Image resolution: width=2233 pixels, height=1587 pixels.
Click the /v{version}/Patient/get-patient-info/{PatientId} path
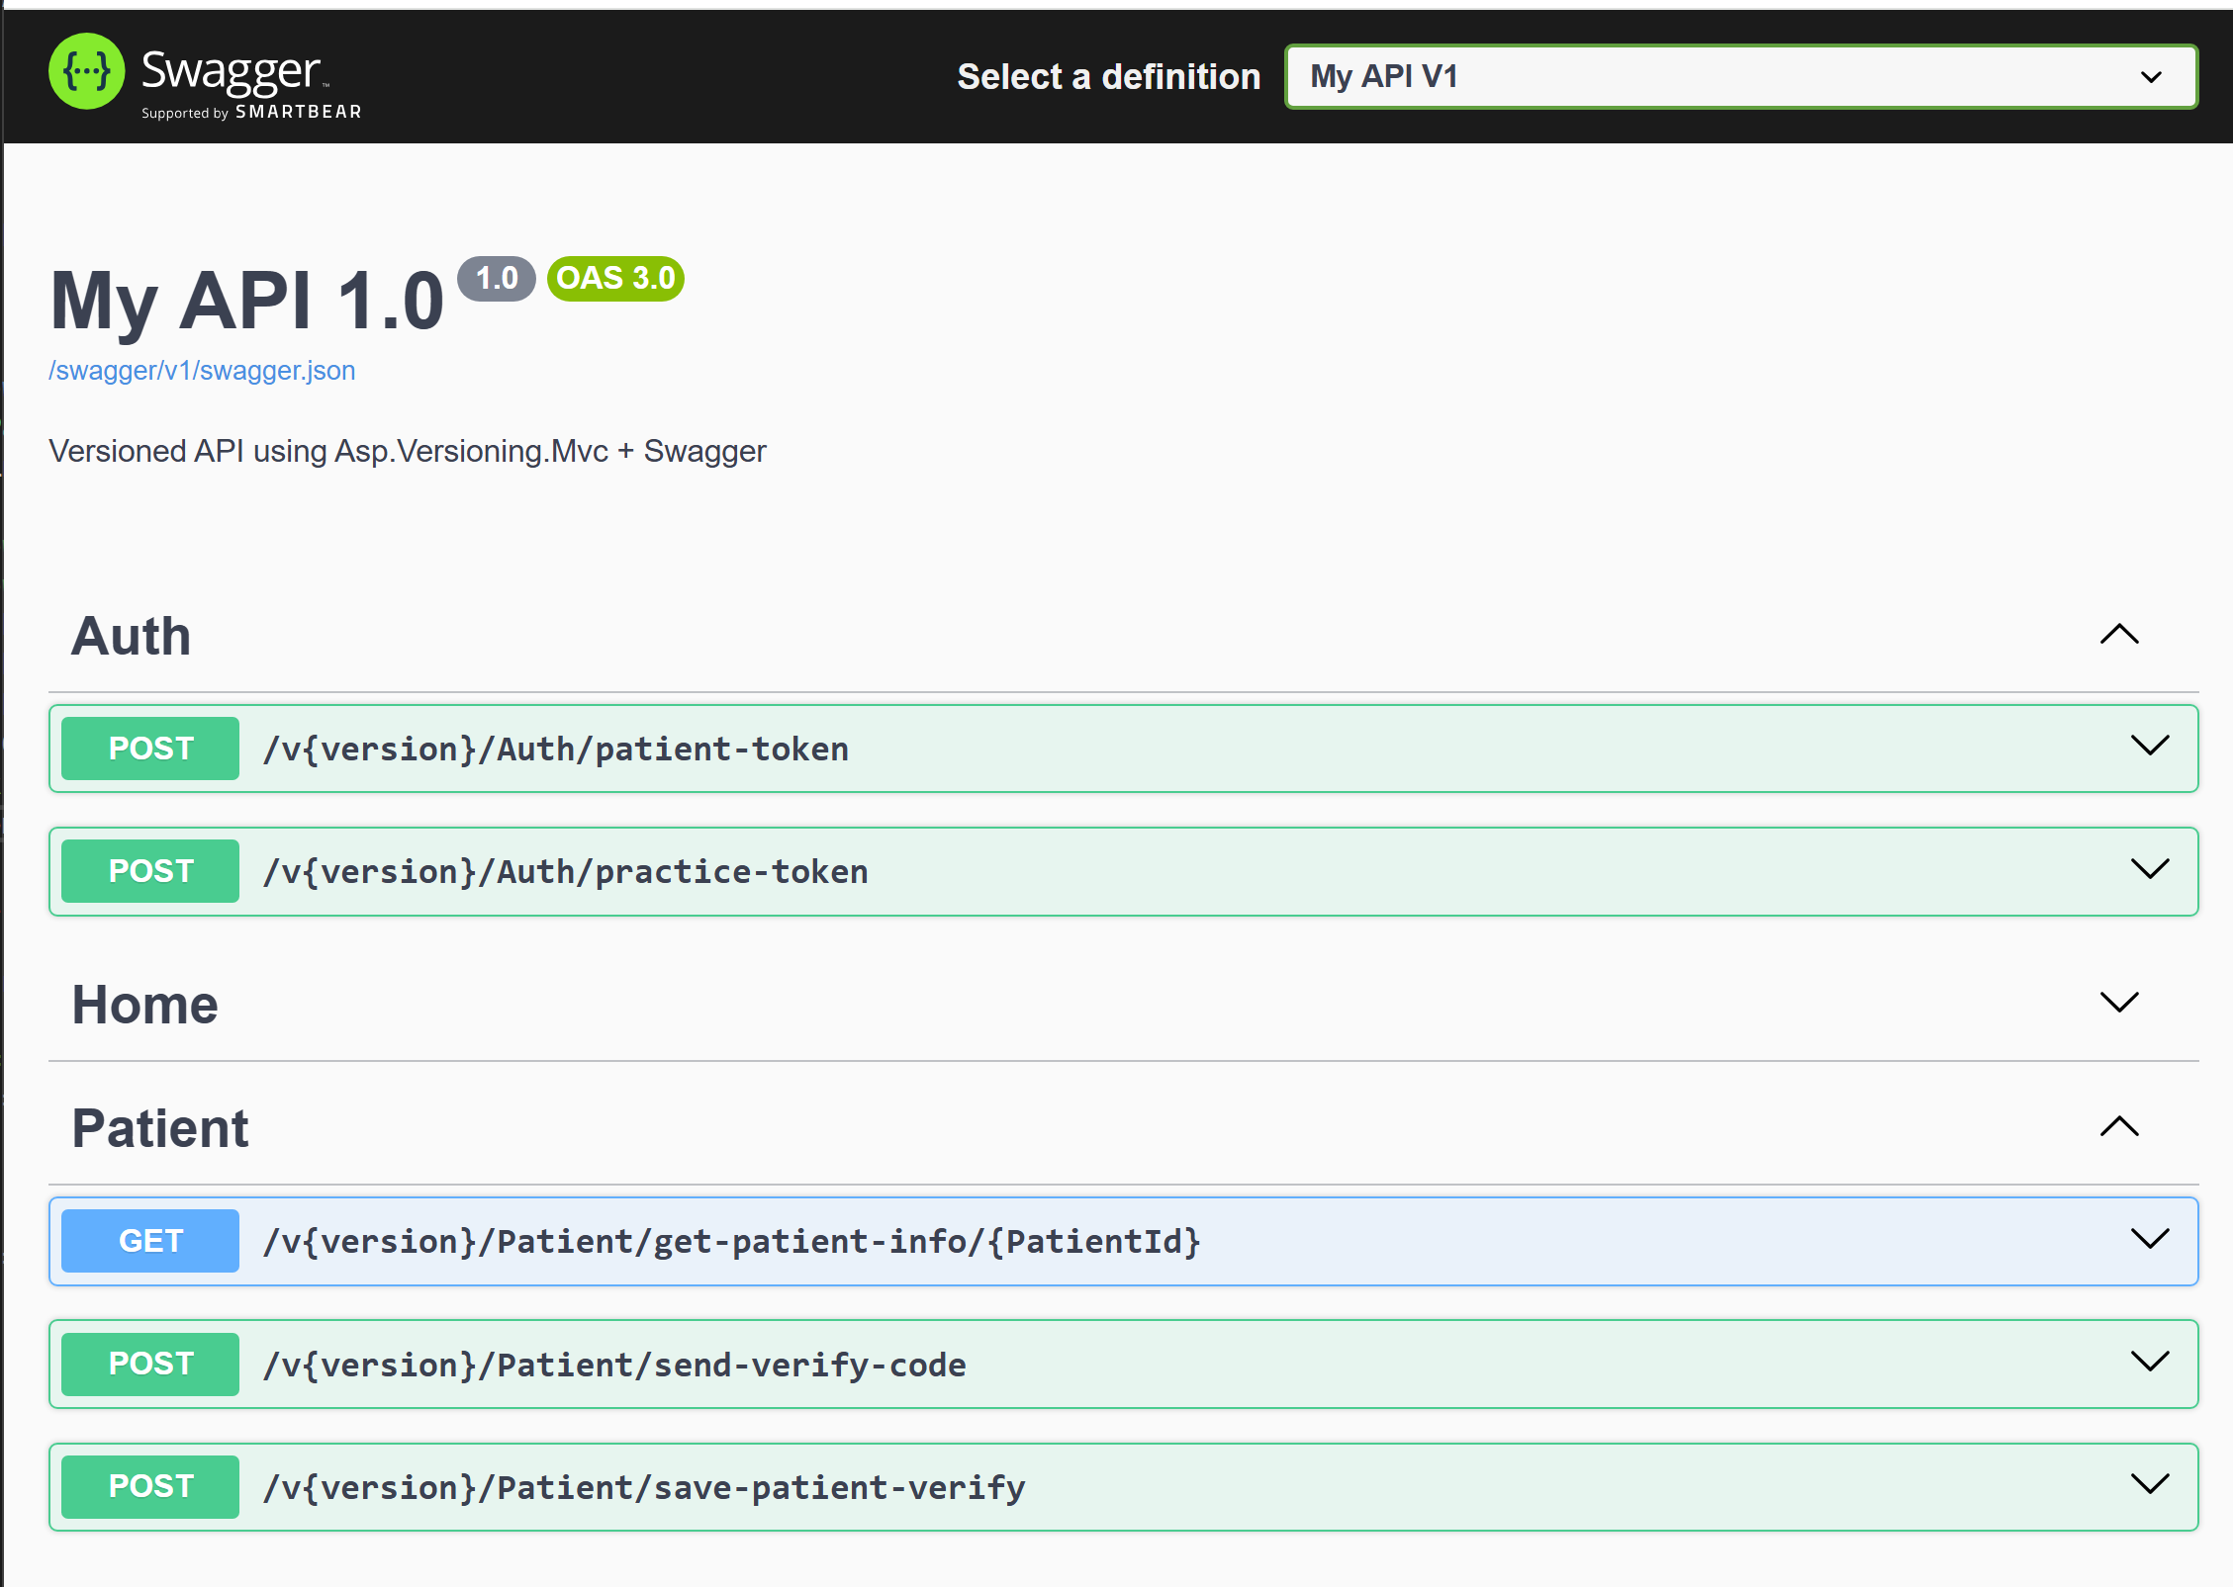tap(732, 1242)
